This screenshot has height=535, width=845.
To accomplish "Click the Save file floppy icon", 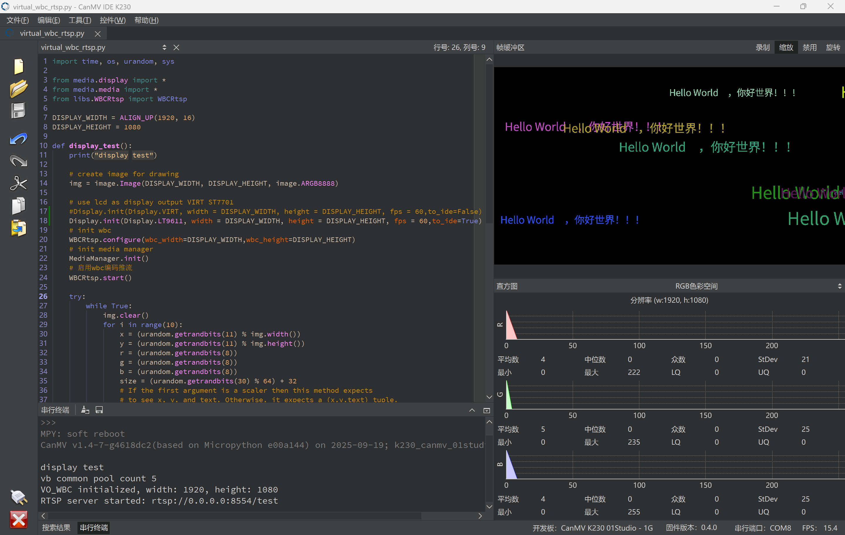I will (x=18, y=111).
